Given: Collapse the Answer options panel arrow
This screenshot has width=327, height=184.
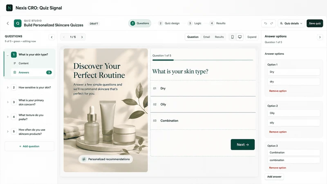Looking at the screenshot, I should (320, 37).
